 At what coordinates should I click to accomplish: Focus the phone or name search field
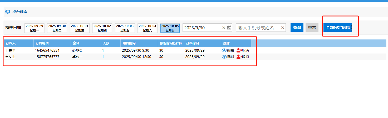tap(258, 28)
